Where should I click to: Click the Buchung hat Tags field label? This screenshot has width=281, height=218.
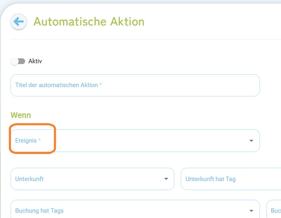39,211
